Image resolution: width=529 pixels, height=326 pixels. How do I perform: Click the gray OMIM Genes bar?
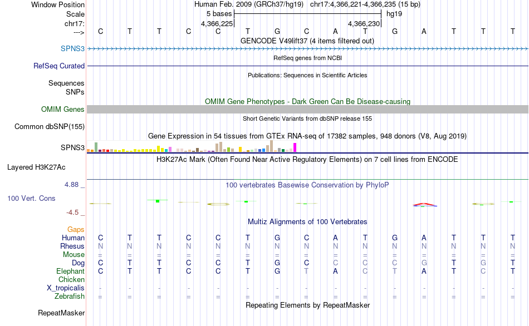(x=307, y=109)
